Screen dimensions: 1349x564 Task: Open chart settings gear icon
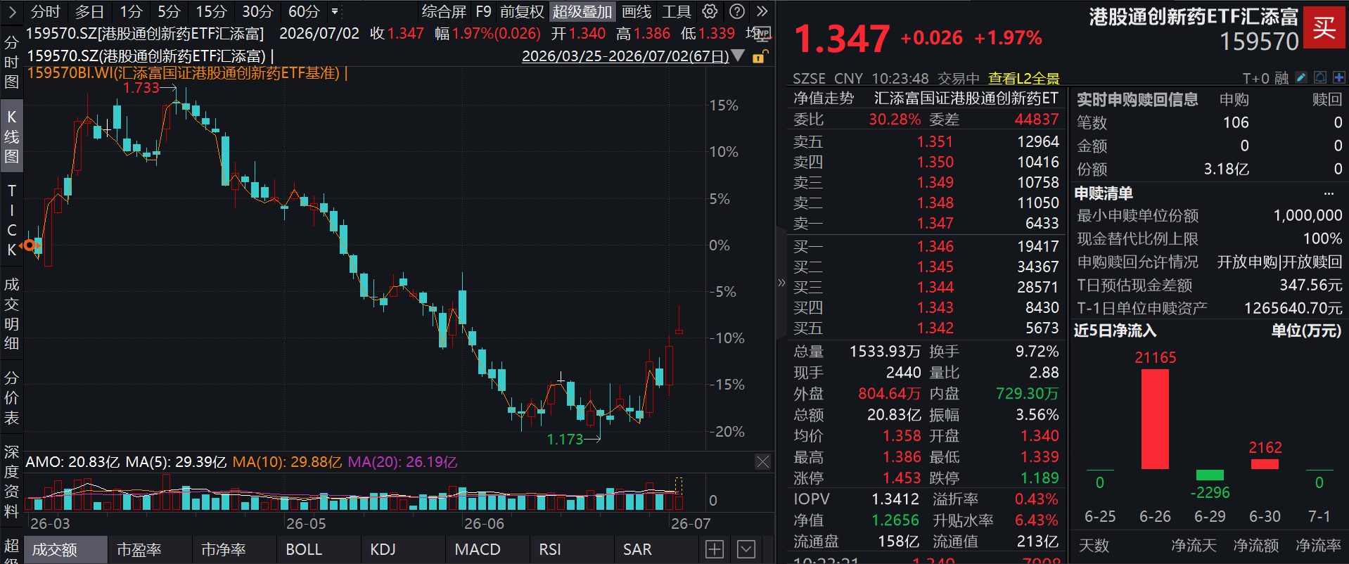click(710, 11)
